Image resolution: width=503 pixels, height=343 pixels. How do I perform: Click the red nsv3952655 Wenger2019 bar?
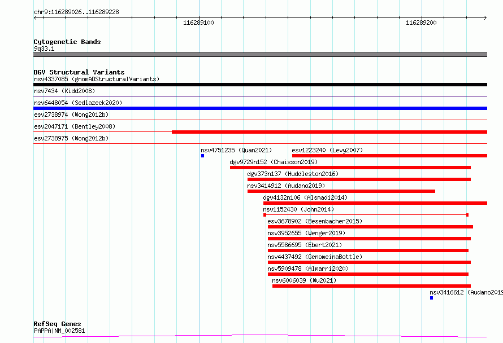(x=369, y=239)
